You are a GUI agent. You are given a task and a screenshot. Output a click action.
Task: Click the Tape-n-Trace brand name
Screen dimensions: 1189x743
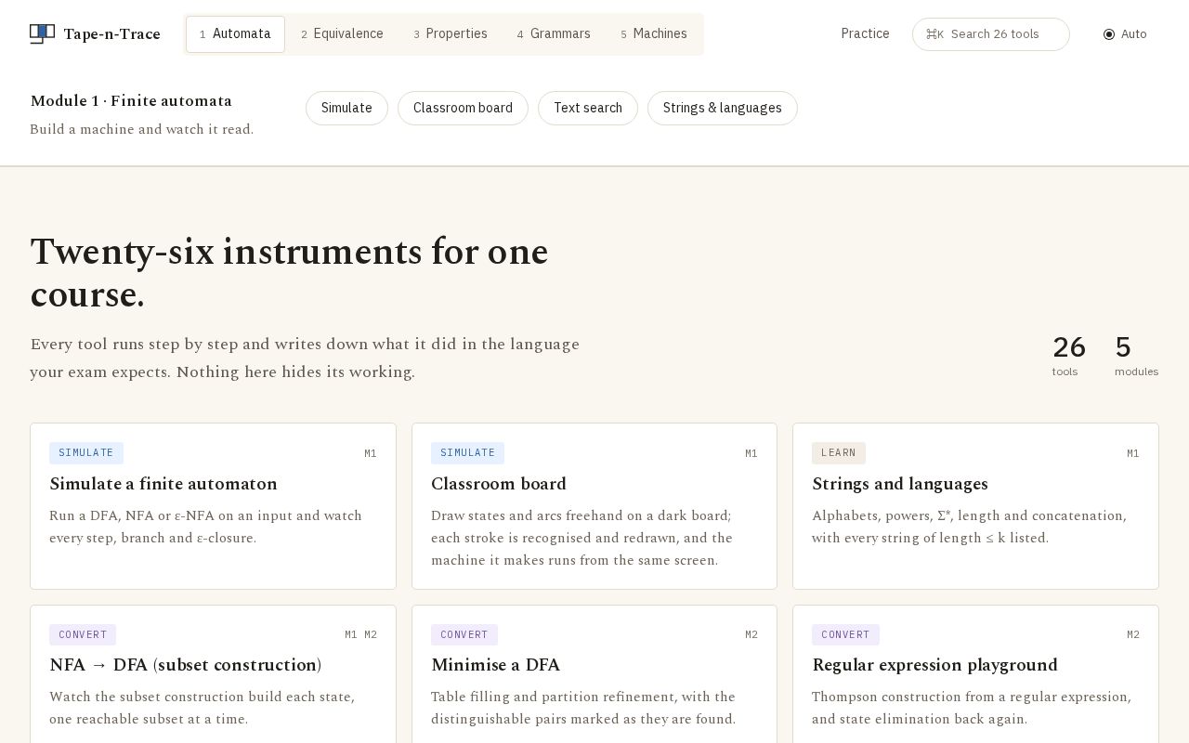tap(112, 34)
